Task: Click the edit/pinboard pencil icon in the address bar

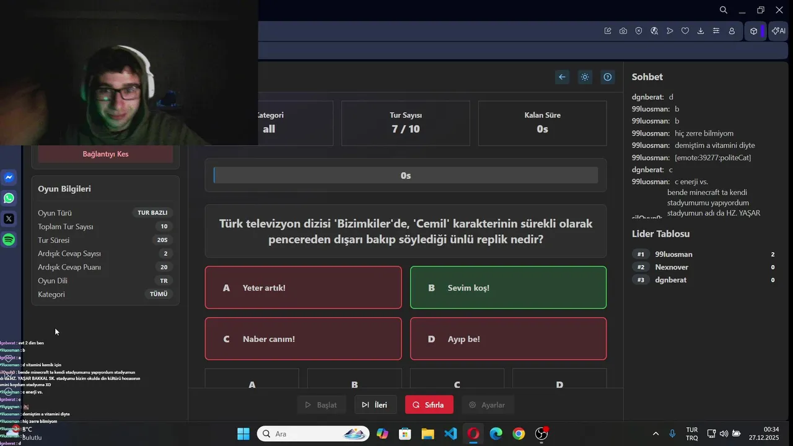Action: pos(608,31)
